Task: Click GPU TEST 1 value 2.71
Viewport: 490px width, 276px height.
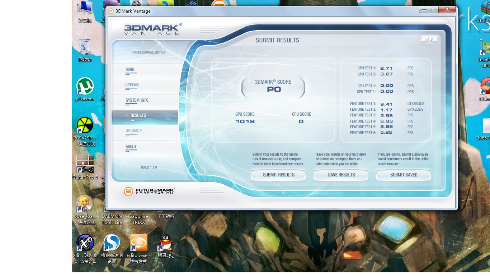Action: (x=387, y=68)
